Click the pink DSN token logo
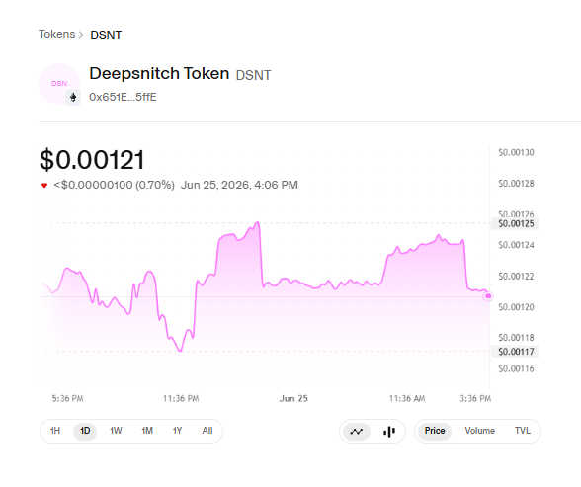581x487 pixels. 59,84
